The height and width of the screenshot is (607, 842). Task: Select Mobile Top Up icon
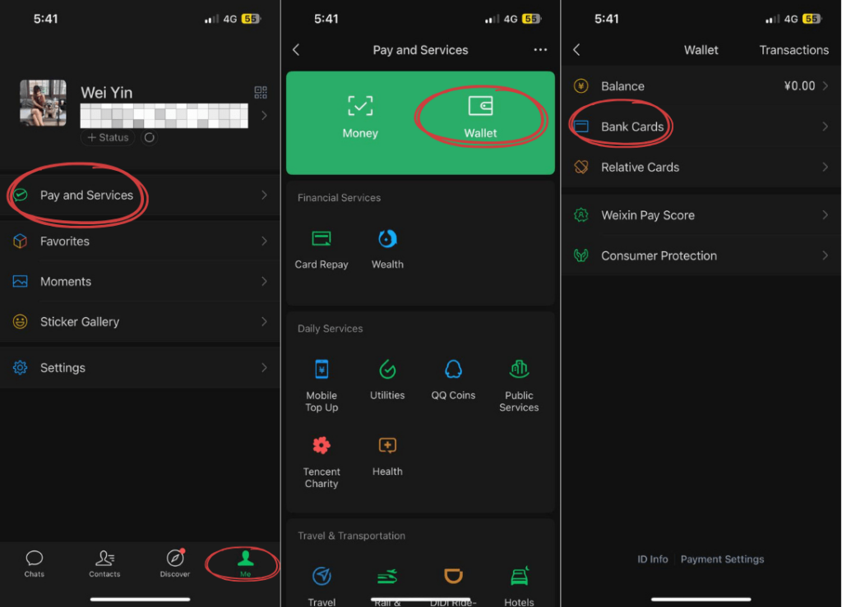click(x=322, y=370)
